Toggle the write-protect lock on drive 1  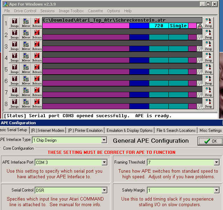pos(200,26)
